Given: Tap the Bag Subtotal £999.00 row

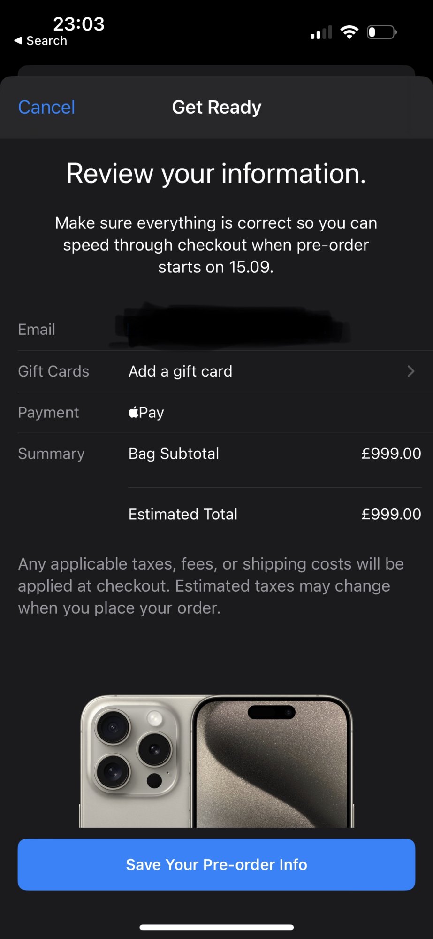Looking at the screenshot, I should 275,454.
